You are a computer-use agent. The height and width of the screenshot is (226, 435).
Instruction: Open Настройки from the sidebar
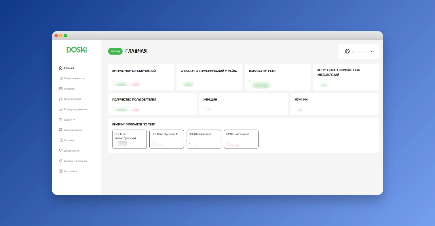click(x=71, y=171)
